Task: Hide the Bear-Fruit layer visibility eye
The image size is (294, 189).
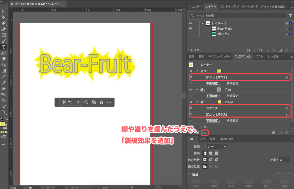Action: click(x=190, y=28)
